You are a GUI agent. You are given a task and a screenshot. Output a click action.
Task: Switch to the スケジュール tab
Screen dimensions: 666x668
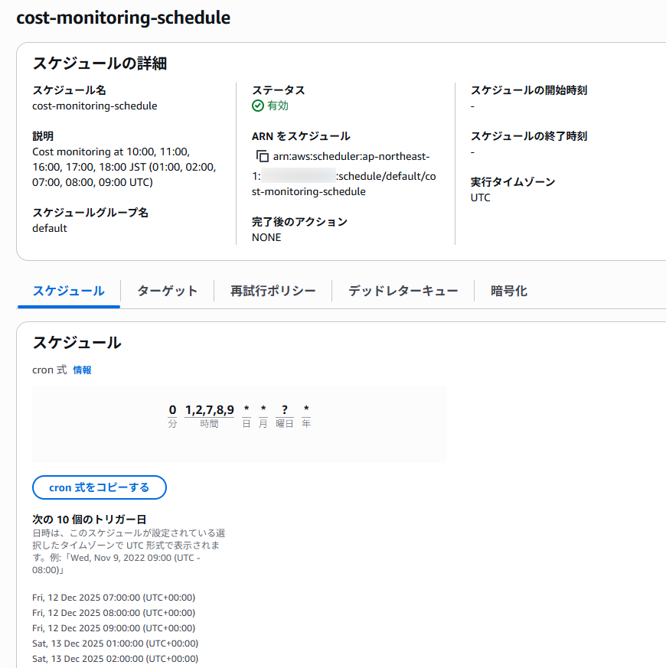(x=69, y=291)
